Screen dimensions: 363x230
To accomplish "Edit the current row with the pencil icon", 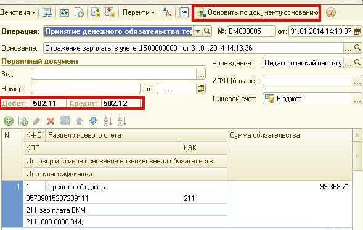I will tap(37, 121).
